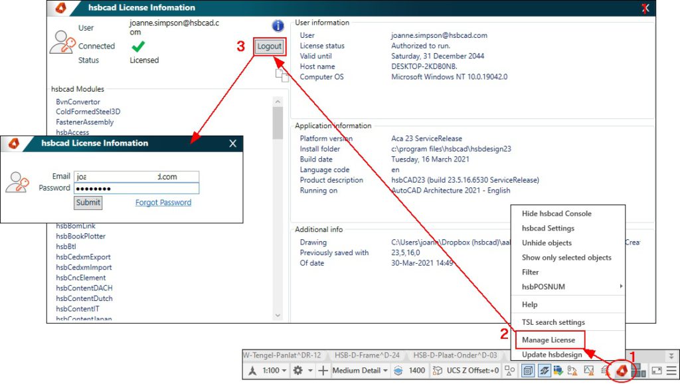Toggle the layer key overrides icon
This screenshot has width=680, height=384.
(545, 371)
